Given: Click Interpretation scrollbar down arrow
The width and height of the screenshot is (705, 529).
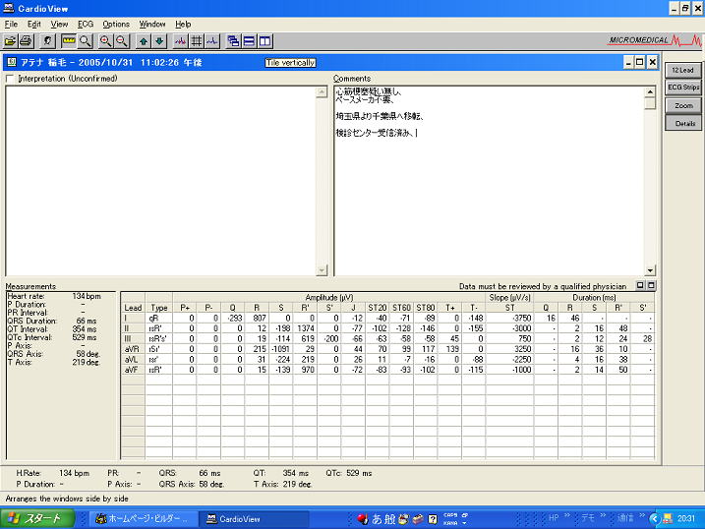Looking at the screenshot, I should tap(322, 270).
